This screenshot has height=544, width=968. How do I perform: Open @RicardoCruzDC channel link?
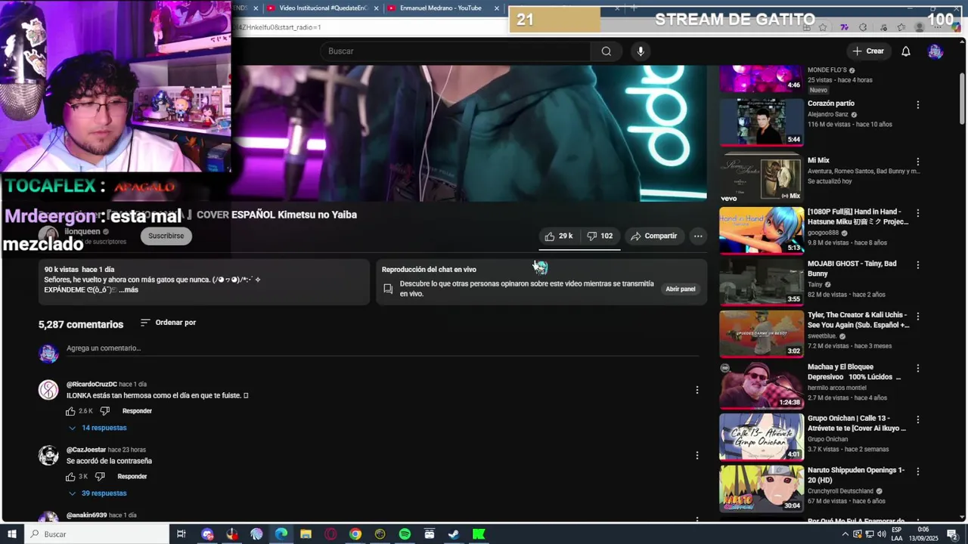point(92,385)
